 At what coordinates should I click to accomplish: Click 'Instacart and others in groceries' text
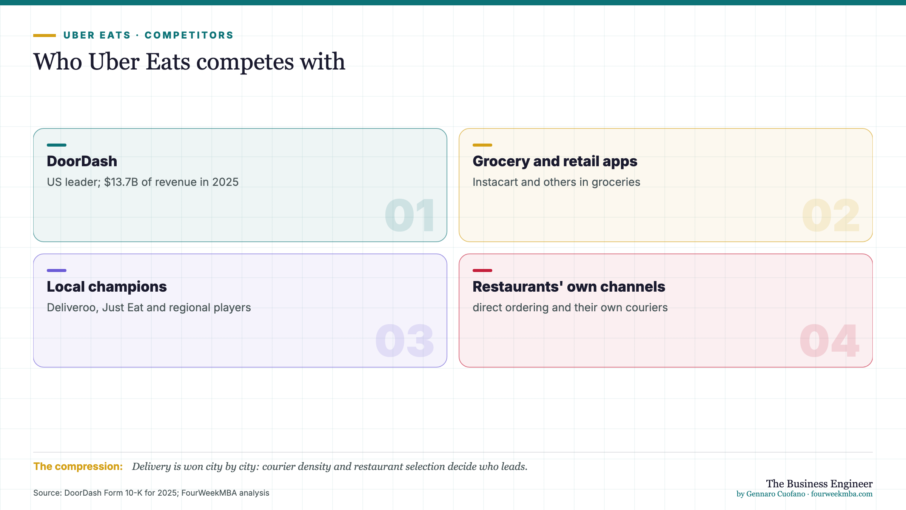(x=556, y=182)
